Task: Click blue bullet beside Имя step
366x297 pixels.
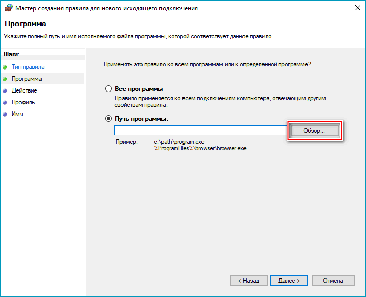Action: [x=5, y=114]
